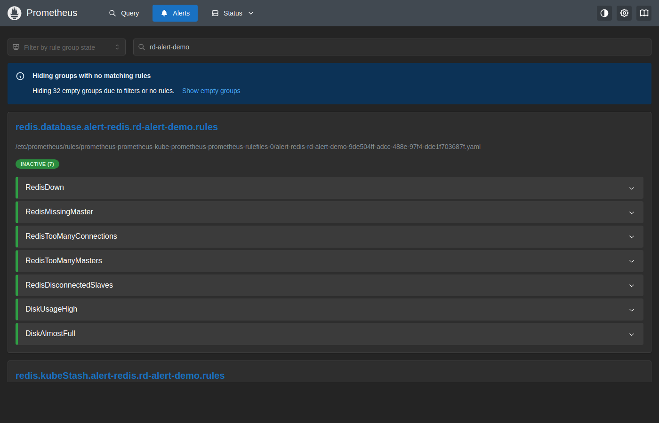Expand the DiskAlmostFull rule chevron
The image size is (659, 423).
pyautogui.click(x=632, y=334)
